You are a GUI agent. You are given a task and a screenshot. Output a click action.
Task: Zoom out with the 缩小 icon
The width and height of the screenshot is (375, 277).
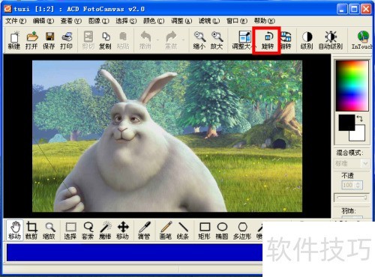point(199,40)
